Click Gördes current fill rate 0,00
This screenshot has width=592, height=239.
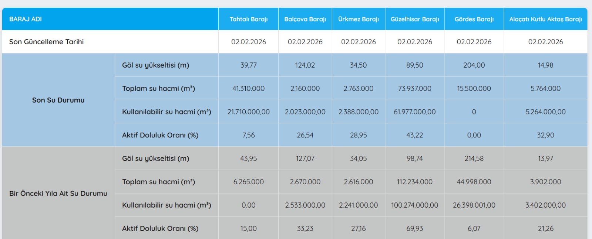(474, 135)
